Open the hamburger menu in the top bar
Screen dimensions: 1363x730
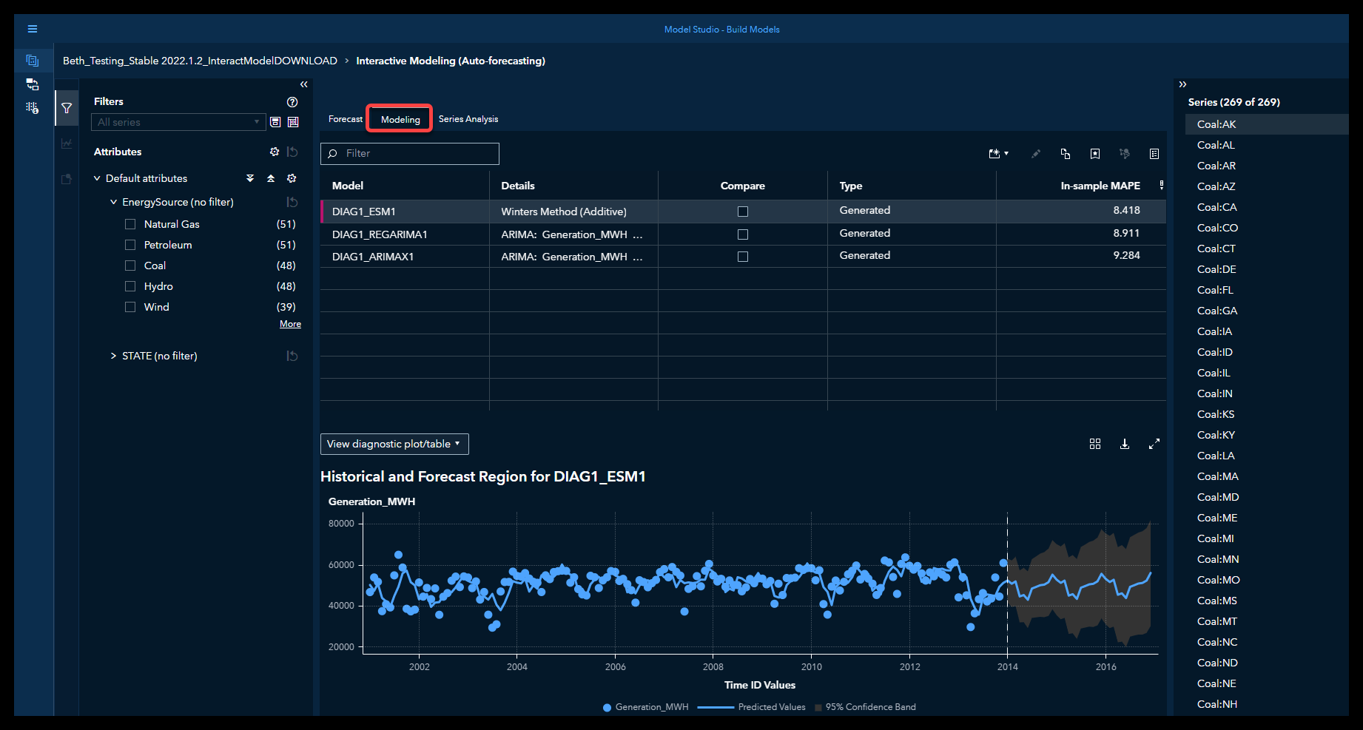33,29
